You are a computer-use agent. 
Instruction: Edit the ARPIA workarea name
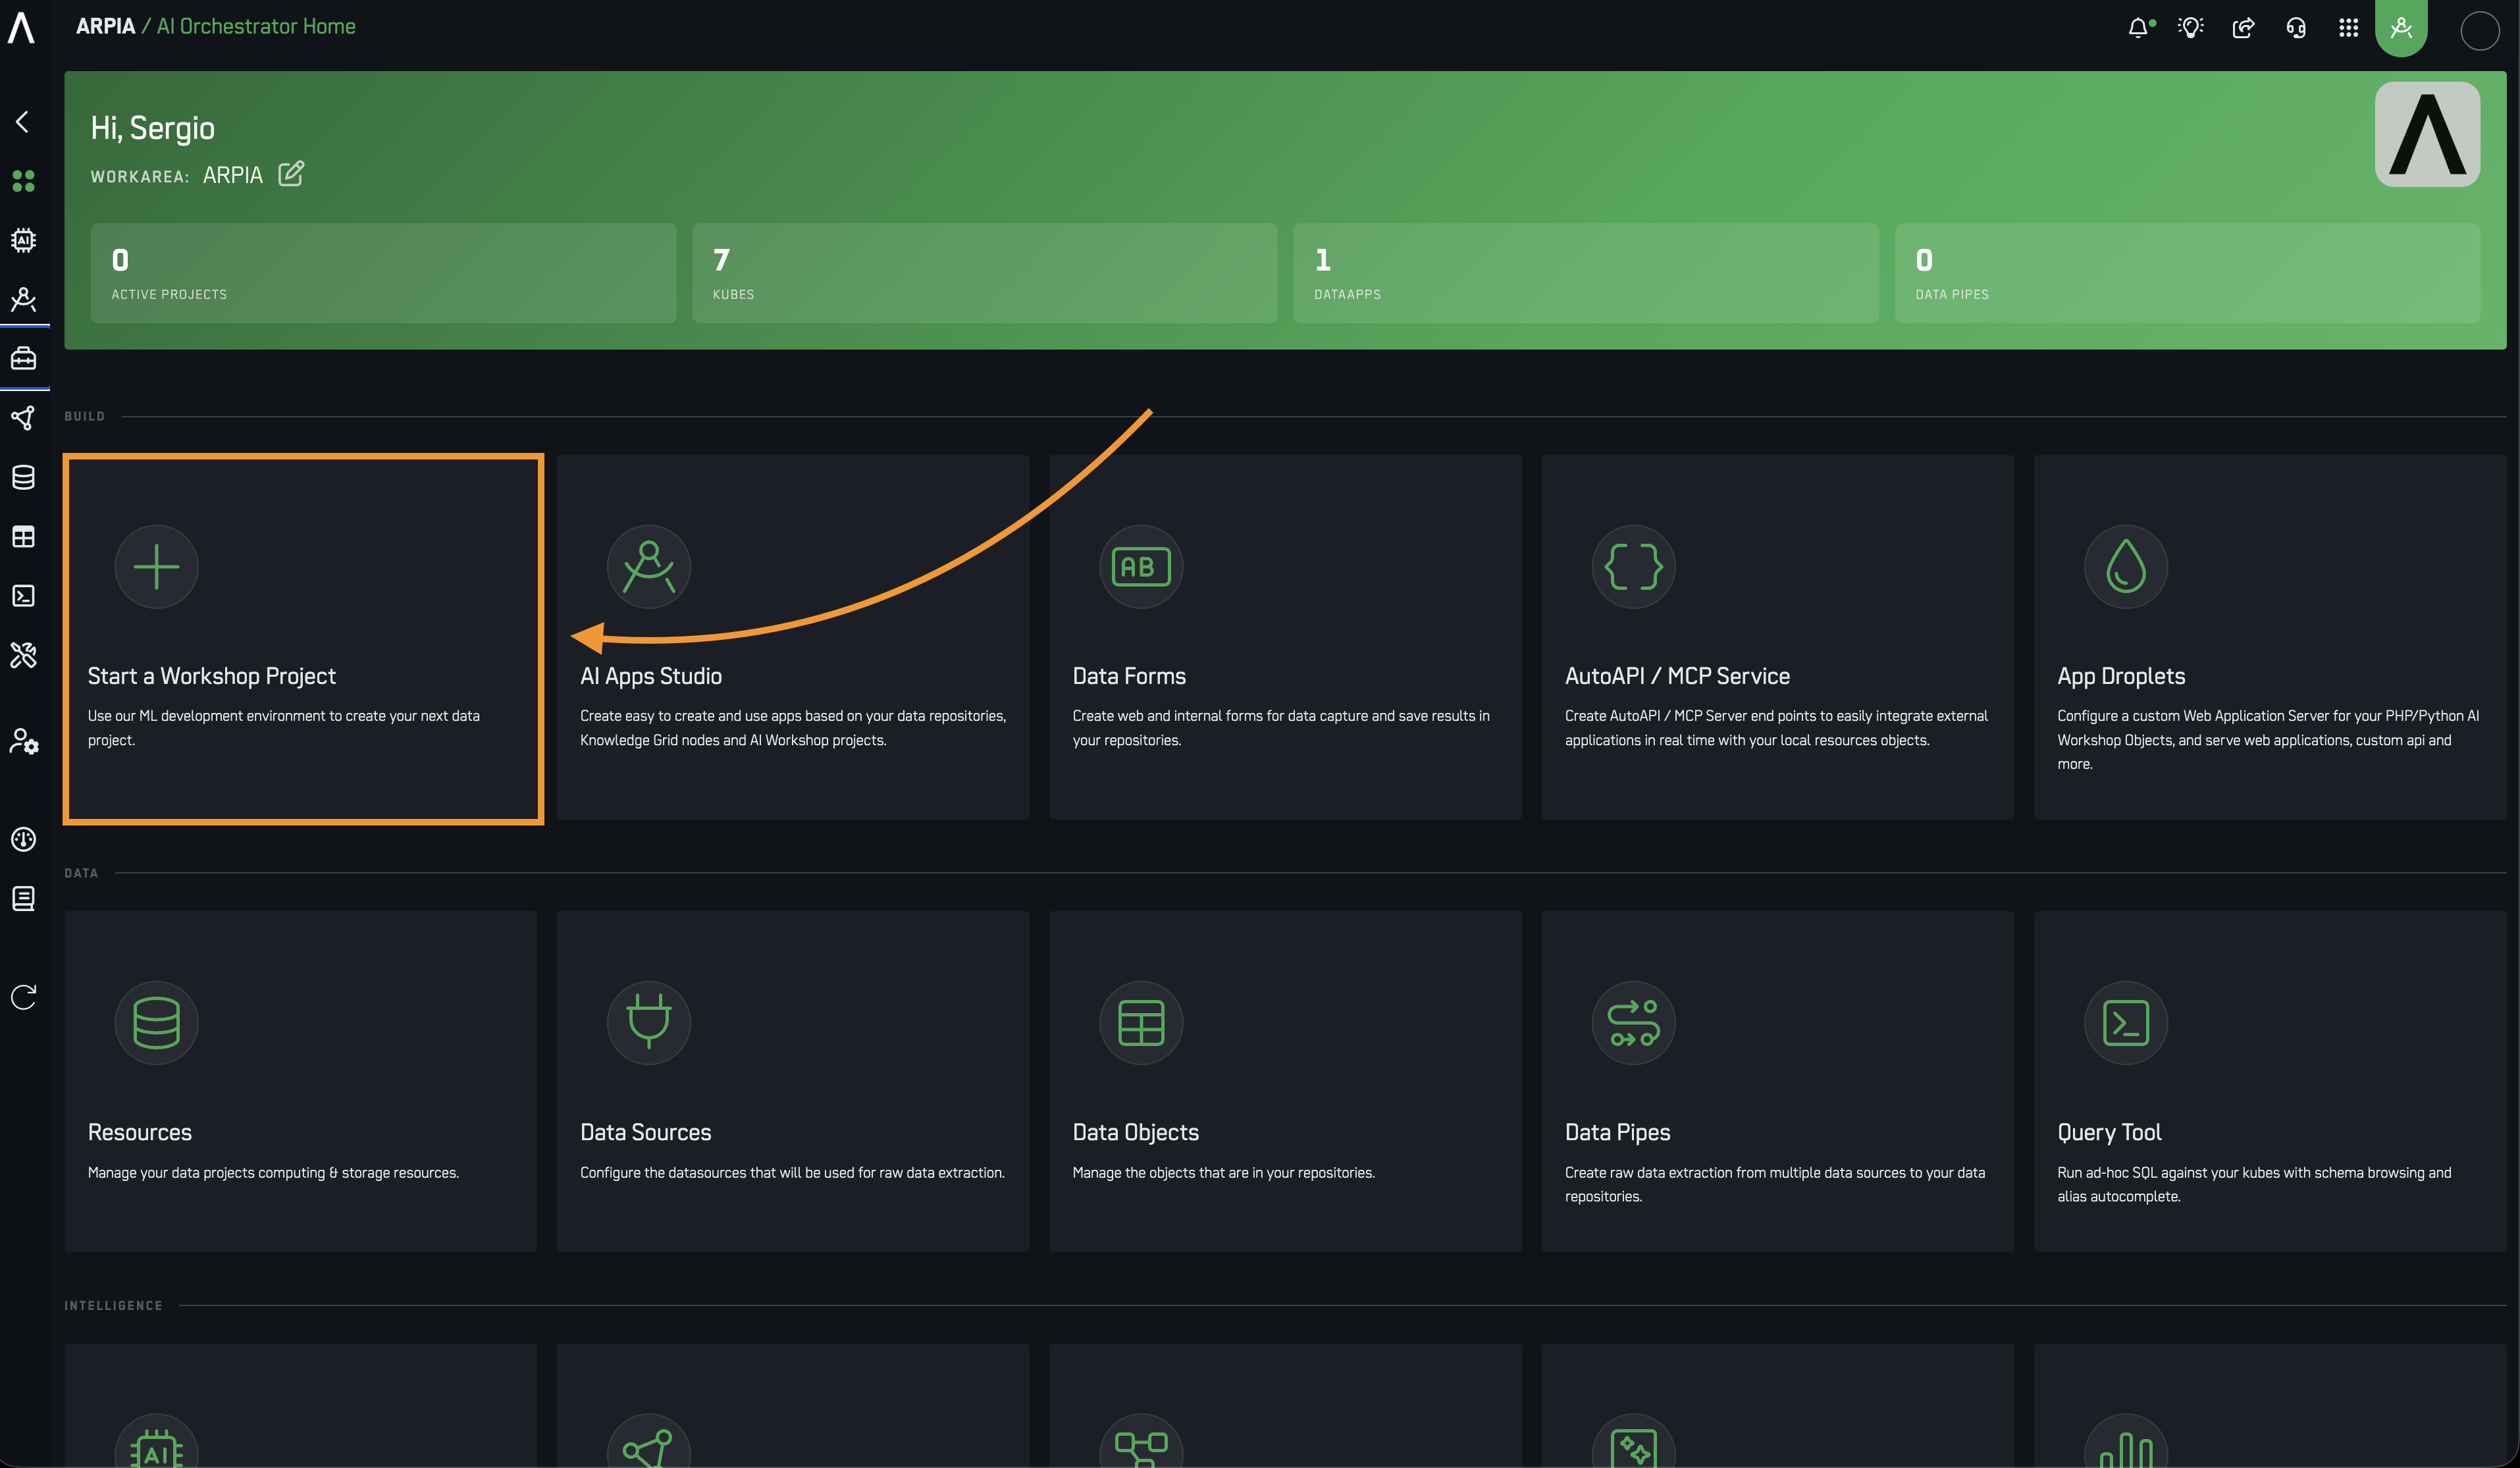pyautogui.click(x=291, y=174)
